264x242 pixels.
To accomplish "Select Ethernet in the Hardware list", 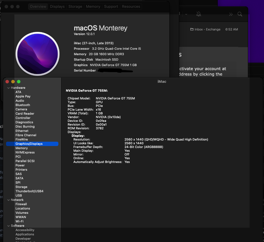I will click(22, 131).
